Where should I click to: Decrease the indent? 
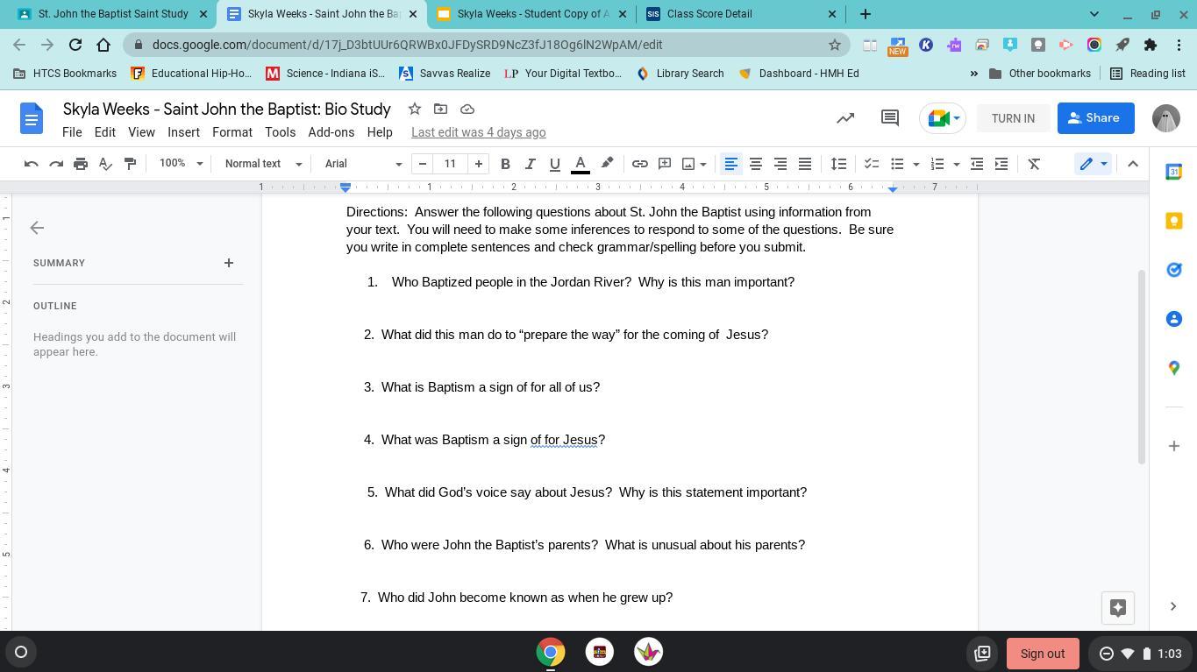coord(976,164)
